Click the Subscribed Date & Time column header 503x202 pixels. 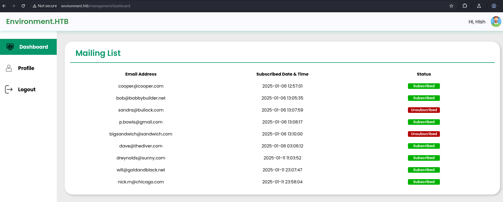[282, 74]
